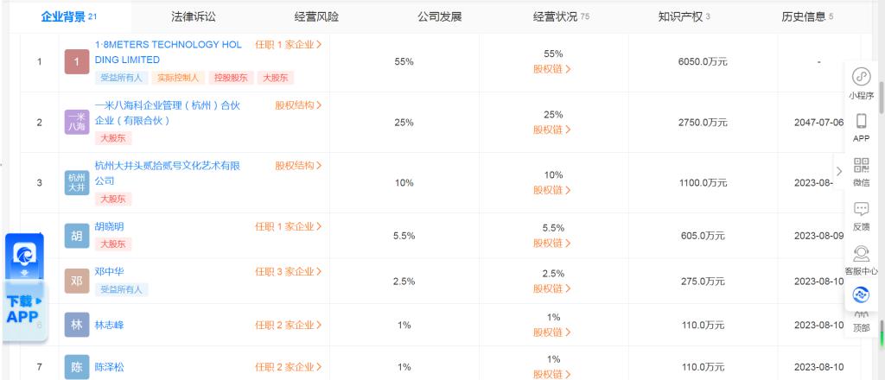Open the 反馈 feedback icon
Image resolution: width=885 pixels, height=380 pixels.
tap(861, 210)
